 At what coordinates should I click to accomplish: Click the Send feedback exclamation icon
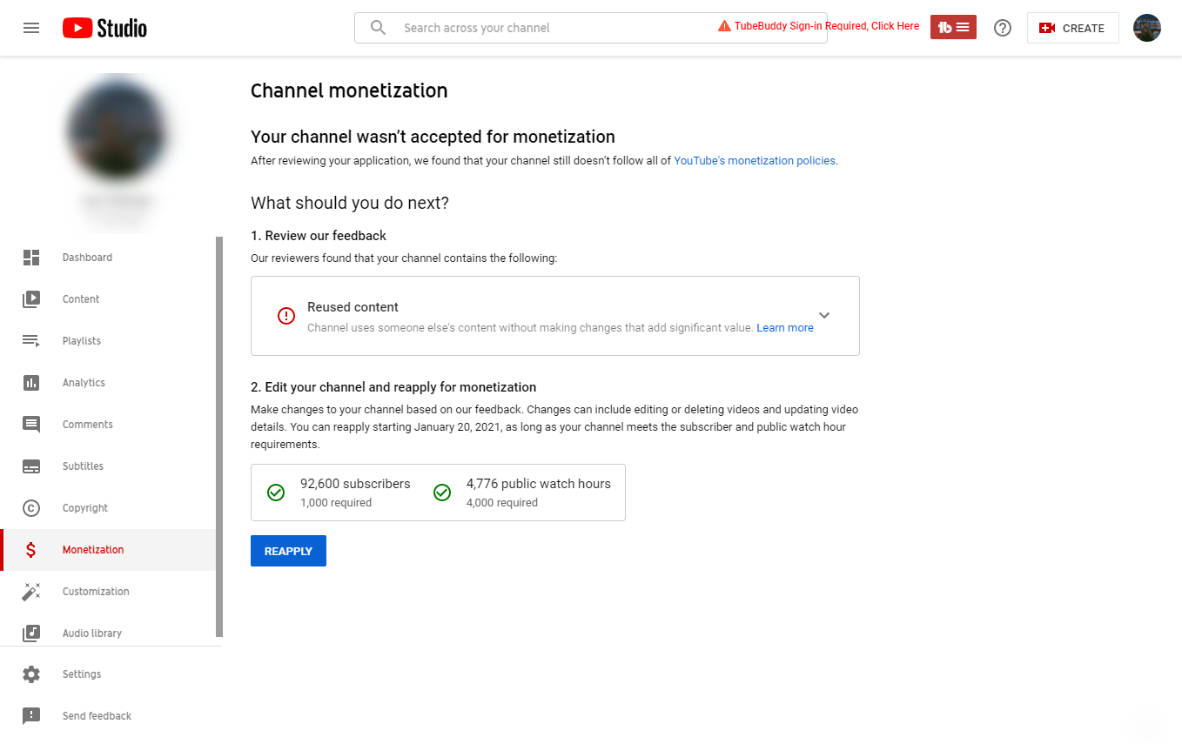(31, 716)
